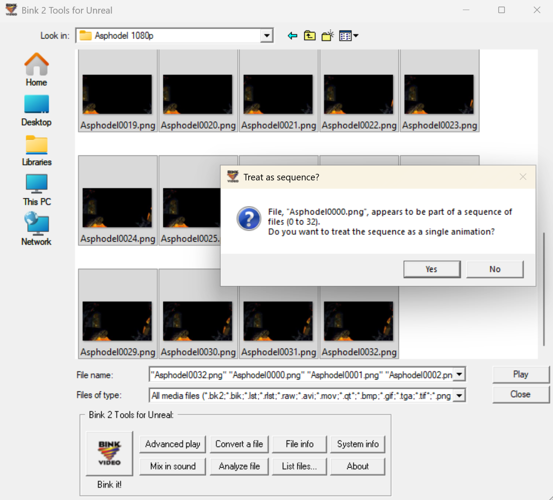
Task: Click Analyze file
Action: [x=239, y=466]
